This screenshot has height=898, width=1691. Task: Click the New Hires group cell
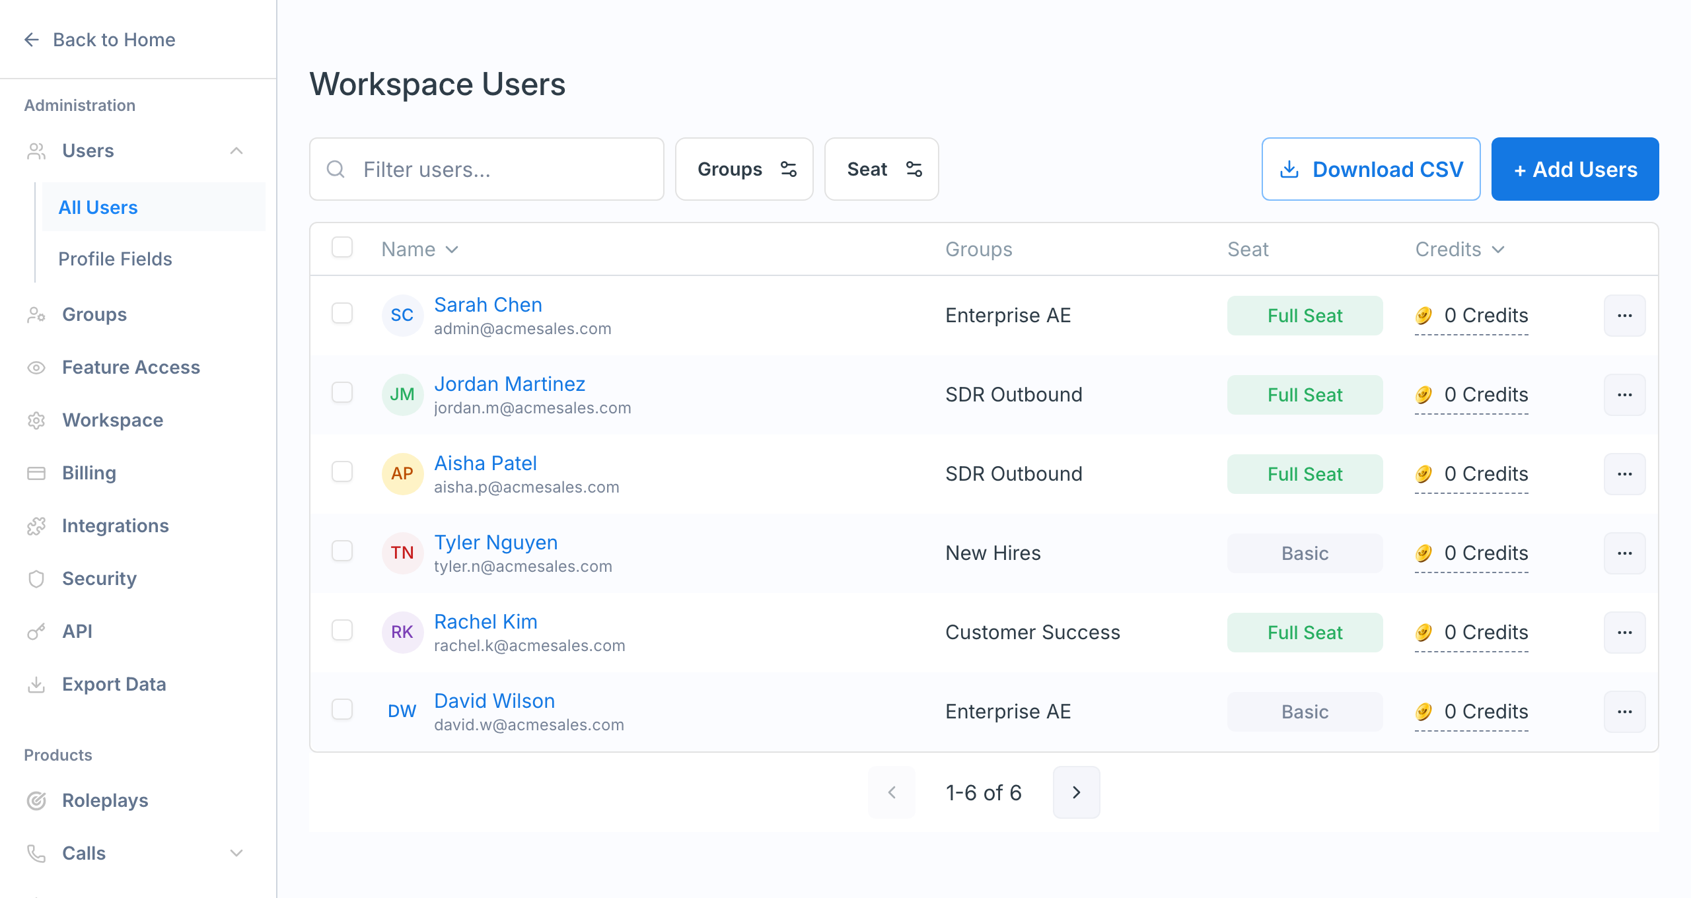pyautogui.click(x=993, y=553)
